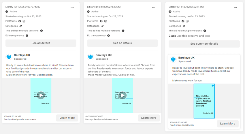
Task: Play the video in ad 1069654007374383
Action: pos(41,95)
